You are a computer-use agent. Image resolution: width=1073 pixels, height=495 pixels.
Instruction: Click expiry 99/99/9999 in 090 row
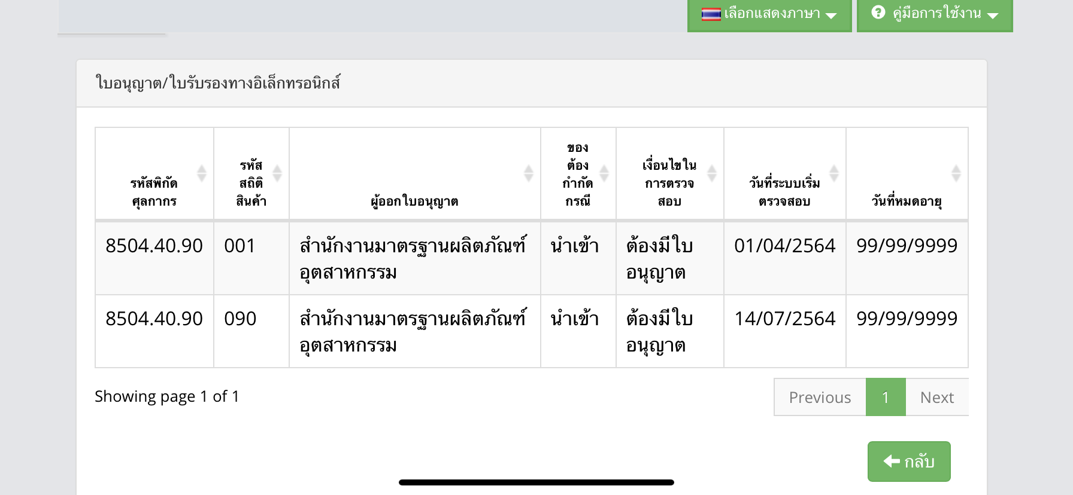907,319
